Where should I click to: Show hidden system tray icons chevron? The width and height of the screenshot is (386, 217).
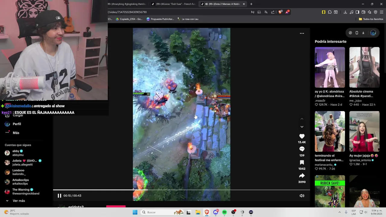click(340, 212)
